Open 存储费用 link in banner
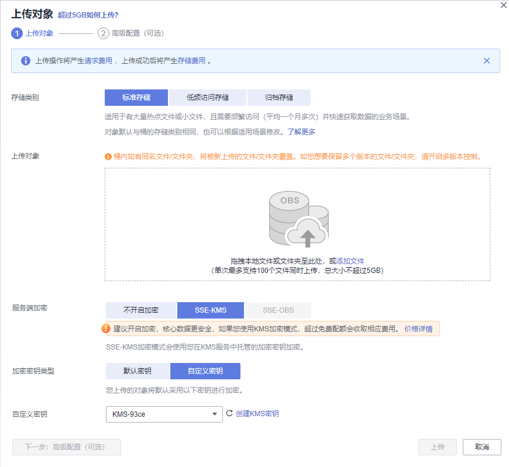 click(191, 61)
